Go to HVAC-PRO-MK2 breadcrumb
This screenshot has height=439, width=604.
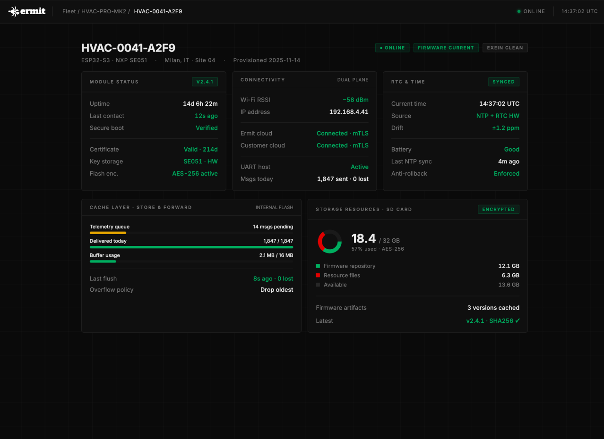[104, 11]
